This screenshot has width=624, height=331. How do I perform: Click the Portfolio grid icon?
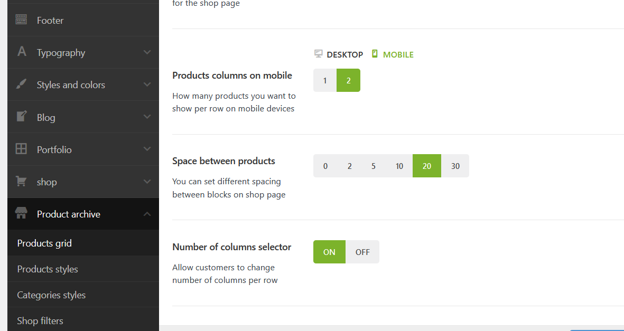click(x=21, y=149)
